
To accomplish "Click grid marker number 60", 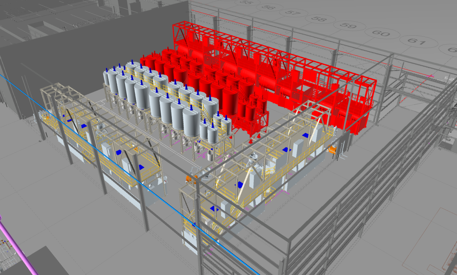I will 381,33.
